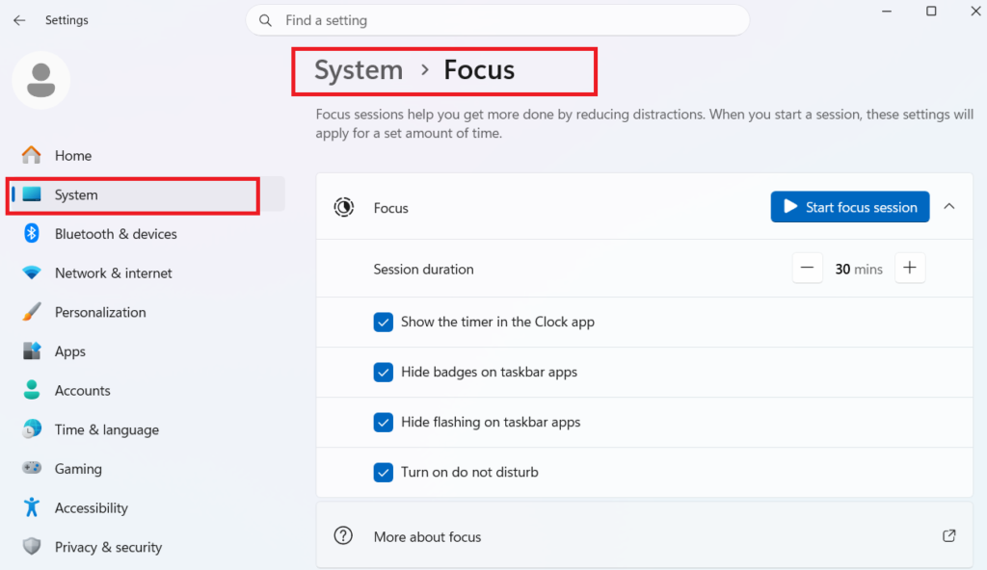Screen dimensions: 987x570
Task: Uncheck Hide flashing on taskbar apps
Action: click(384, 422)
